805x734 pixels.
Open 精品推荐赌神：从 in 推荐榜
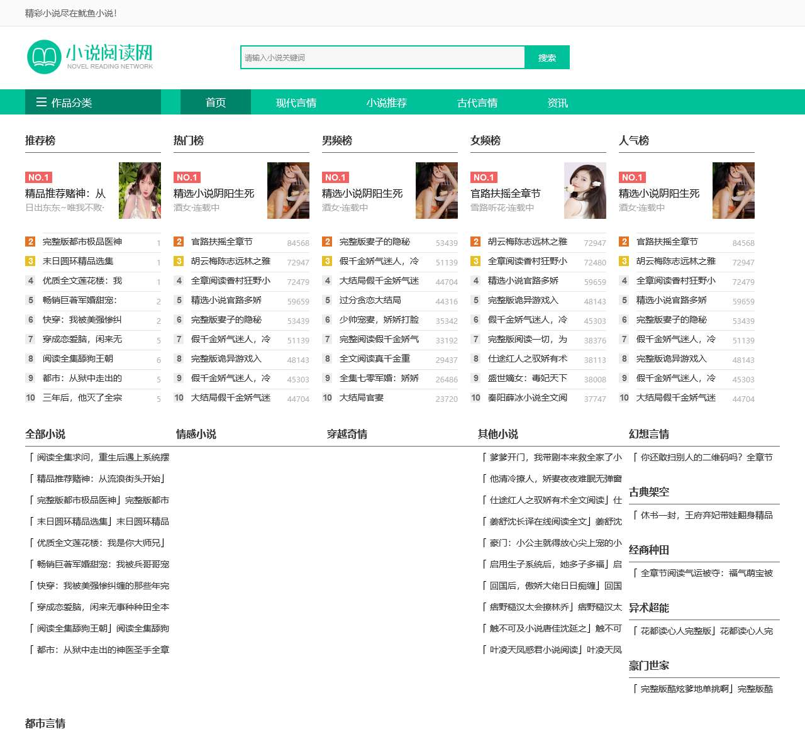point(65,194)
